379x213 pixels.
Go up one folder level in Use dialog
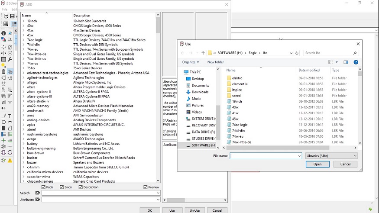coord(203,53)
